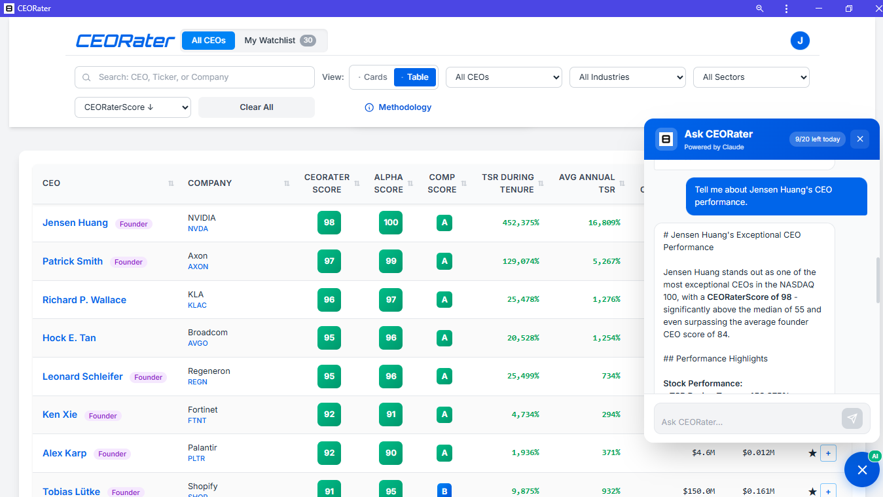Click the AVGO ticker link

click(x=198, y=344)
